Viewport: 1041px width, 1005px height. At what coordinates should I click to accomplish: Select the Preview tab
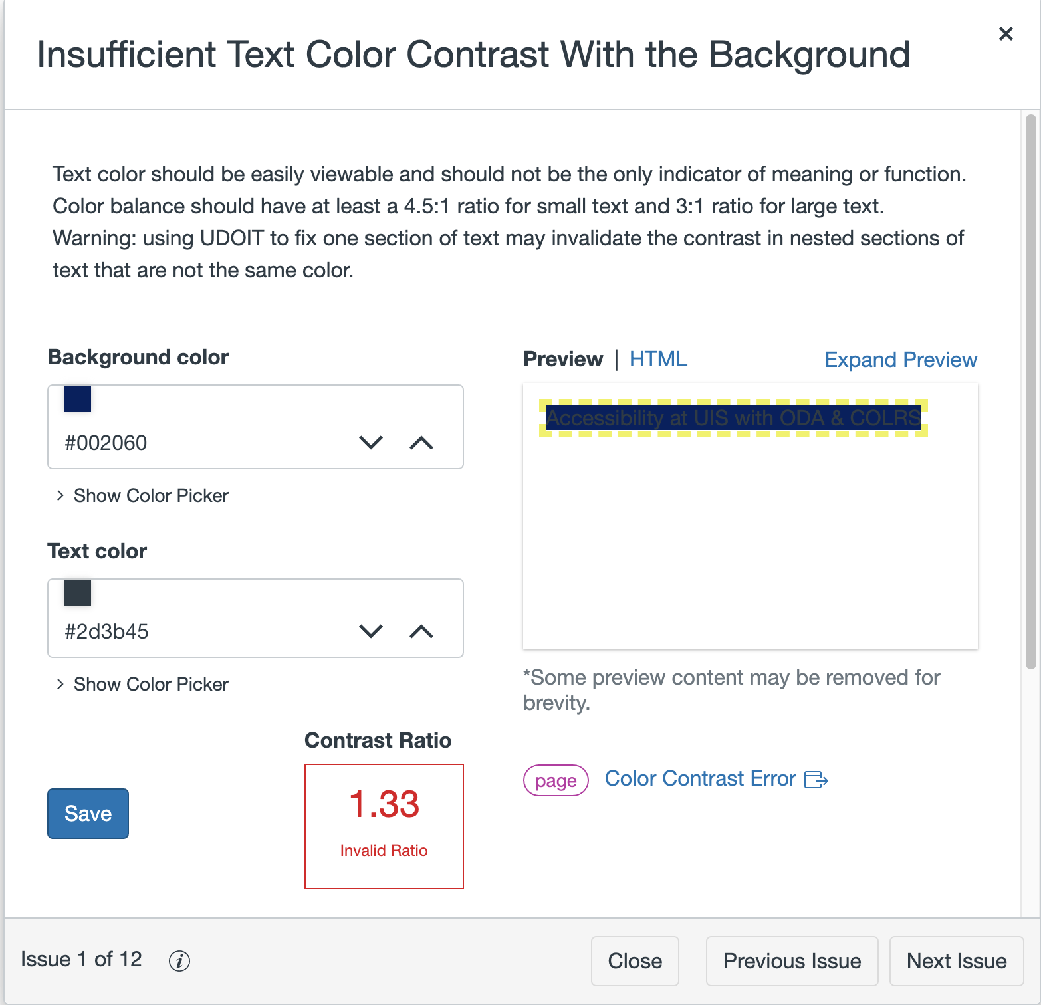562,358
